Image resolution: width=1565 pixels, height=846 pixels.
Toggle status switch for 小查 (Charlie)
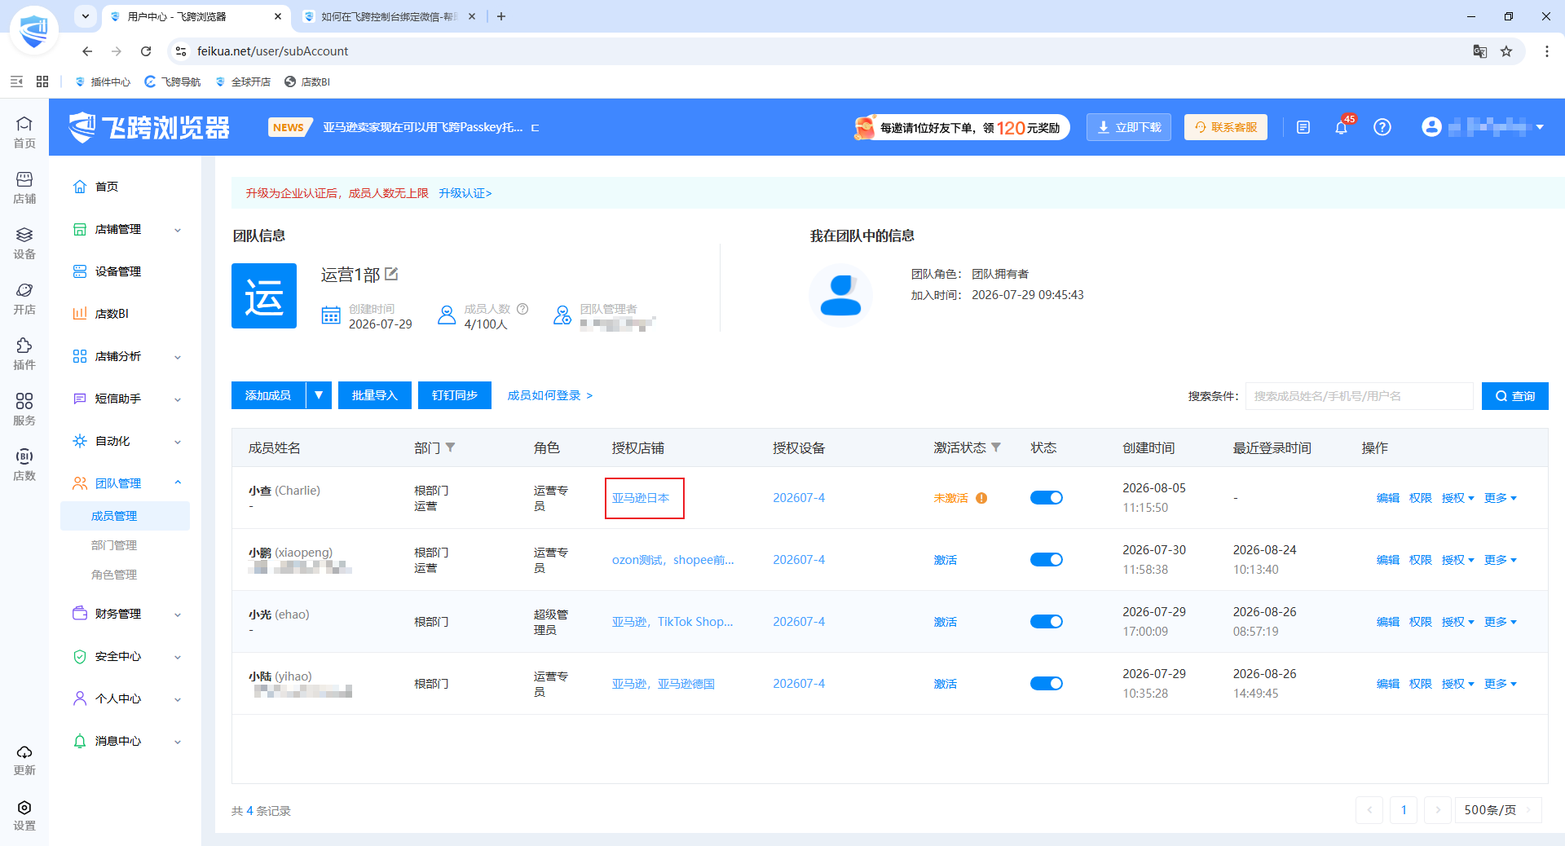(1047, 498)
